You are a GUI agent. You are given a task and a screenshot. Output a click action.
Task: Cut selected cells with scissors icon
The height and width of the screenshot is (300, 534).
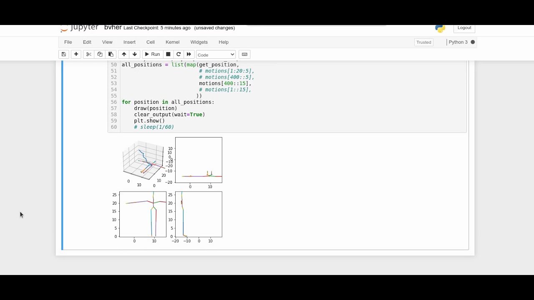point(88,55)
